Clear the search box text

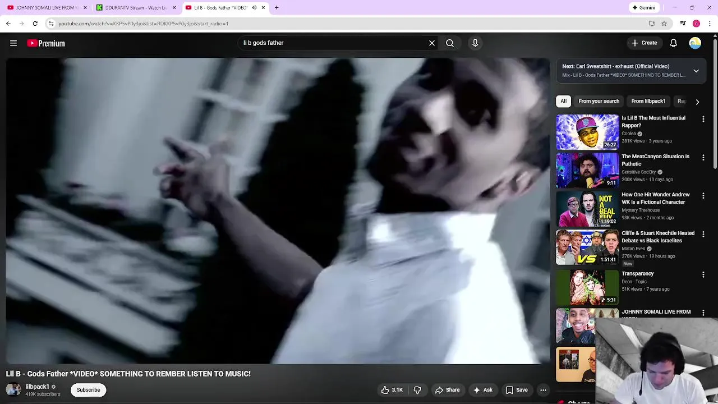tap(432, 43)
